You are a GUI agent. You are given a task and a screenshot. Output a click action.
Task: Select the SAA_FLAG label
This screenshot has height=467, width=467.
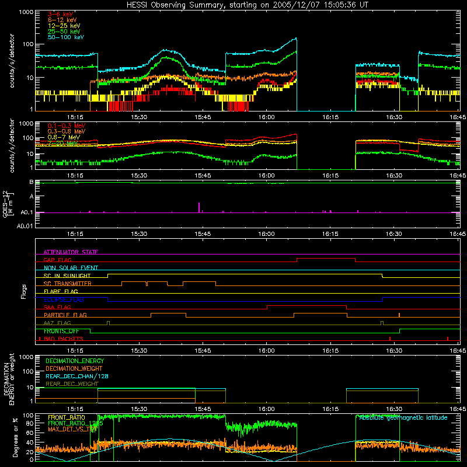(x=57, y=307)
